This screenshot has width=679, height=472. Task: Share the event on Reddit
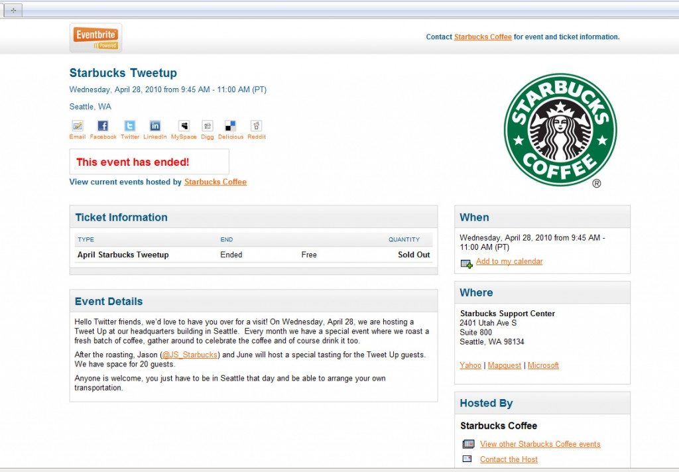click(x=257, y=126)
